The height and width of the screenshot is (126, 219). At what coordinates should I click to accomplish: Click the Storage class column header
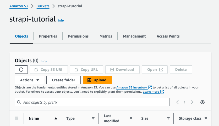click(x=190, y=118)
